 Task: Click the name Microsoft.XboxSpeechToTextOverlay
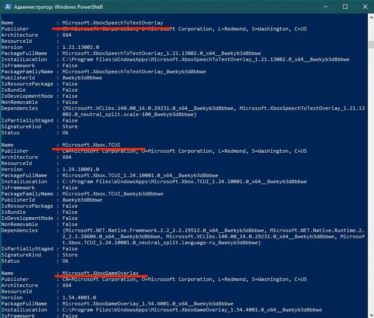click(113, 23)
